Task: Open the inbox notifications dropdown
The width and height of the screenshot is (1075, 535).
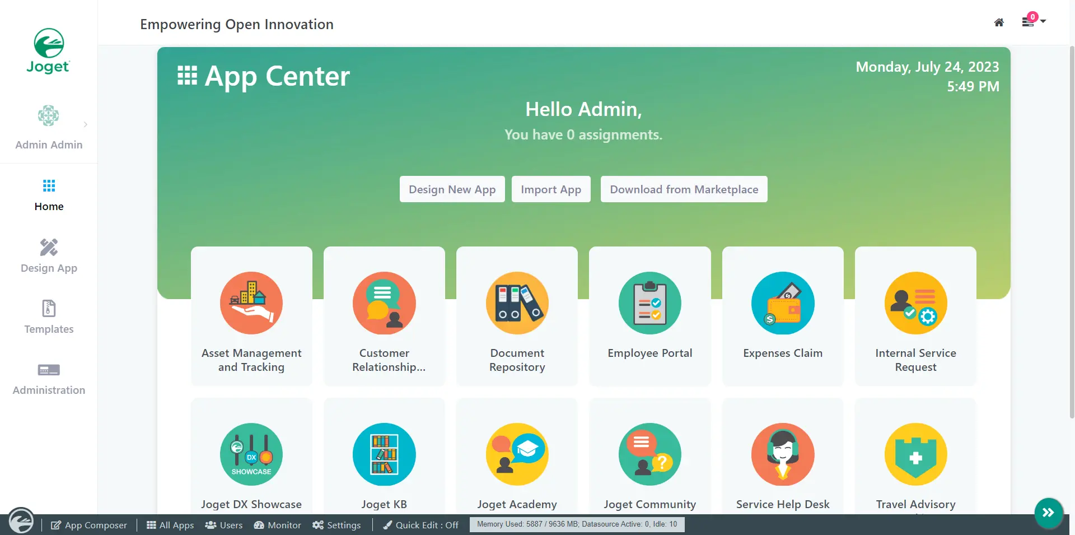Action: point(1034,21)
